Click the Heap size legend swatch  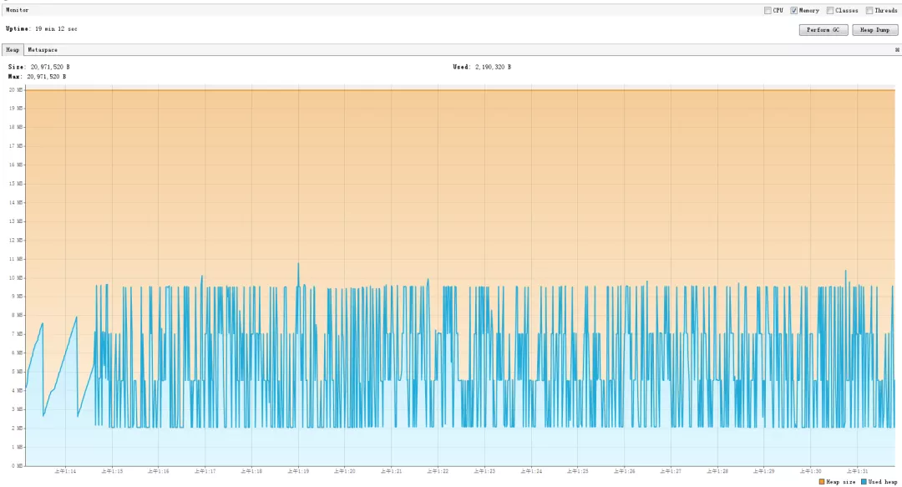822,482
